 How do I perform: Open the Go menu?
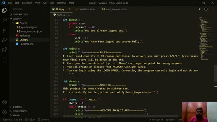pyautogui.click(x=45, y=3)
